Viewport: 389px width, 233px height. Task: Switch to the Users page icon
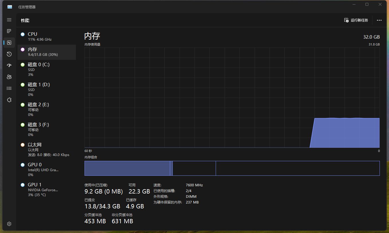coord(9,77)
